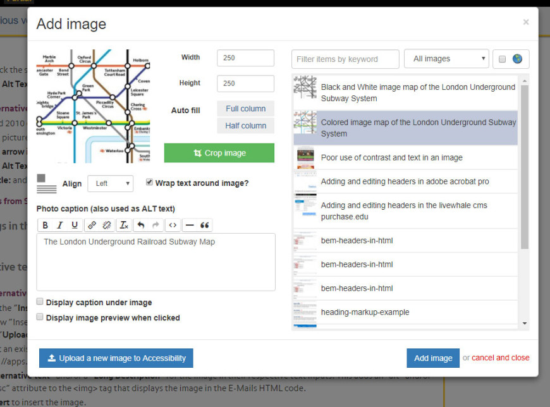Click the align preview icon

(x=47, y=184)
